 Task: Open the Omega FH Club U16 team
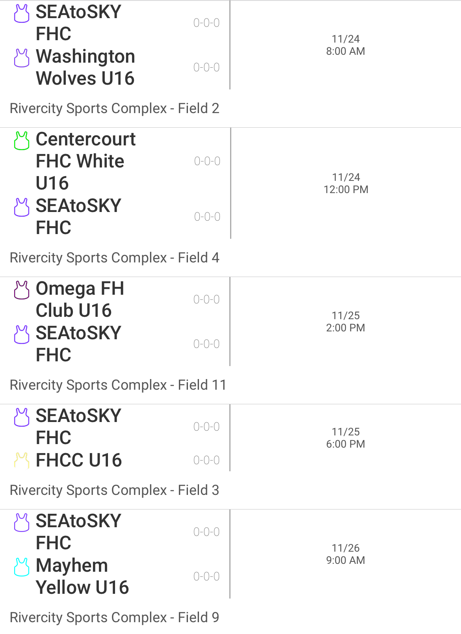coord(80,299)
